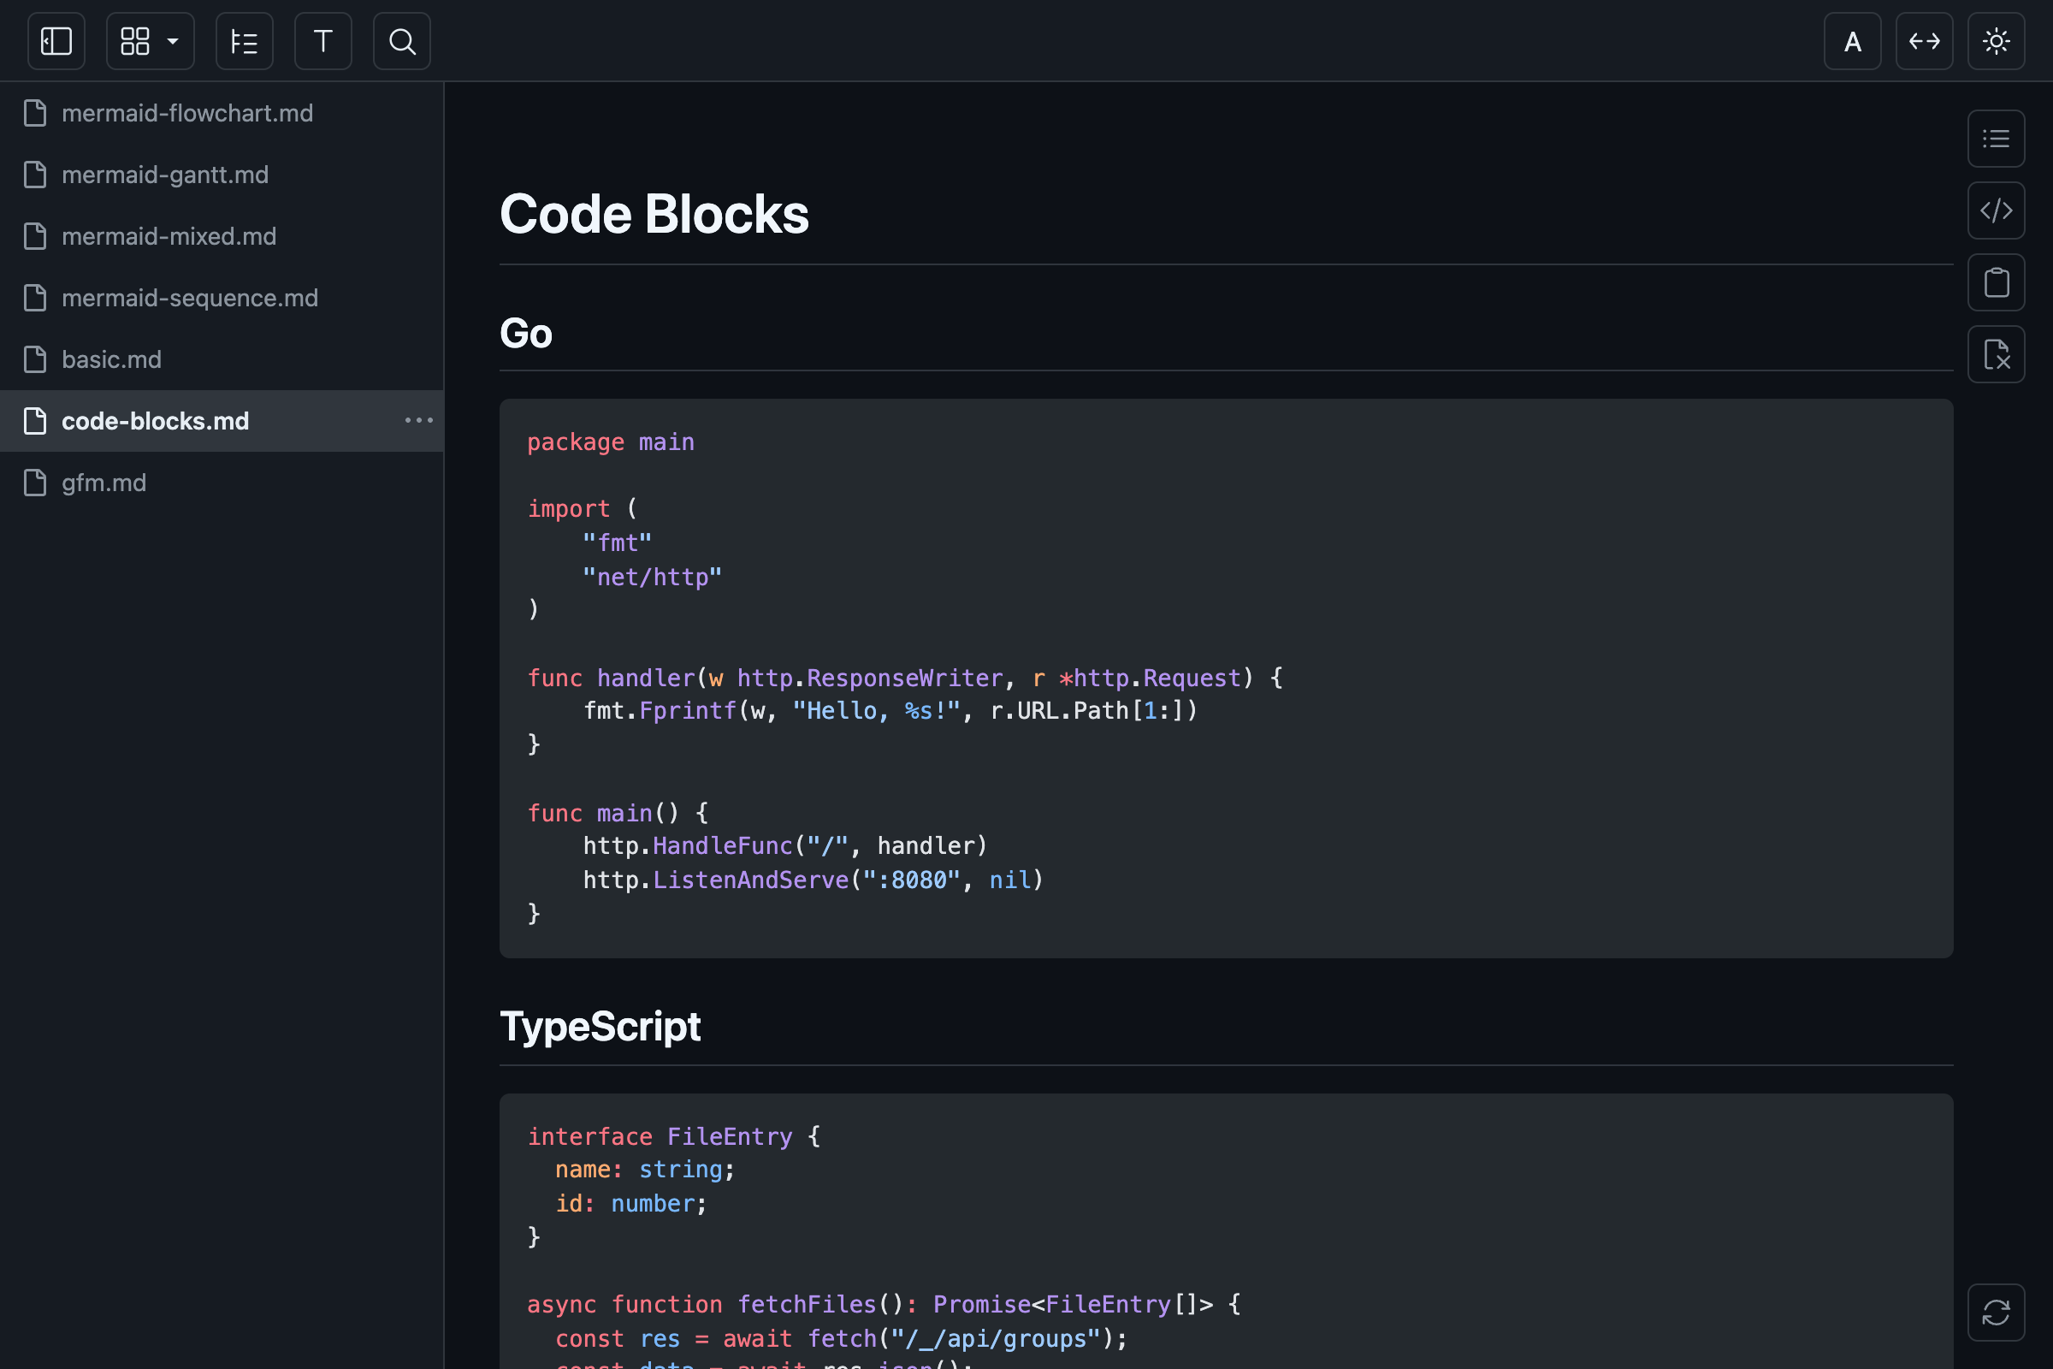Click the remove file icon
Screen dimensions: 2053x1369
point(1997,354)
